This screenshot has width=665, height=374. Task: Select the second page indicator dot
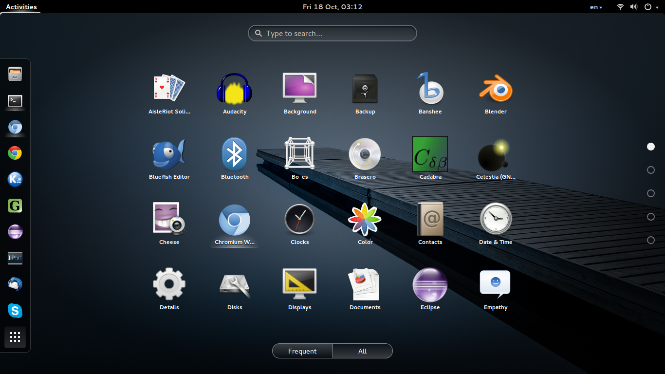point(651,170)
